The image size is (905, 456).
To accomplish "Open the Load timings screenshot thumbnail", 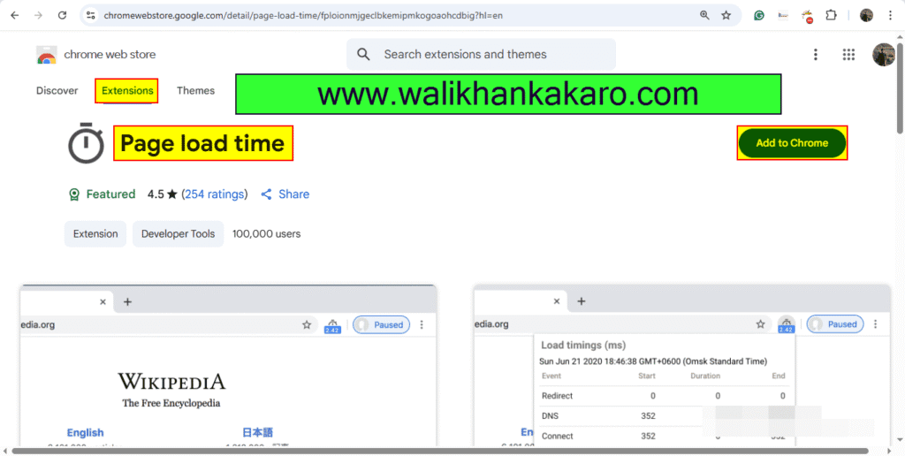I will [x=683, y=365].
